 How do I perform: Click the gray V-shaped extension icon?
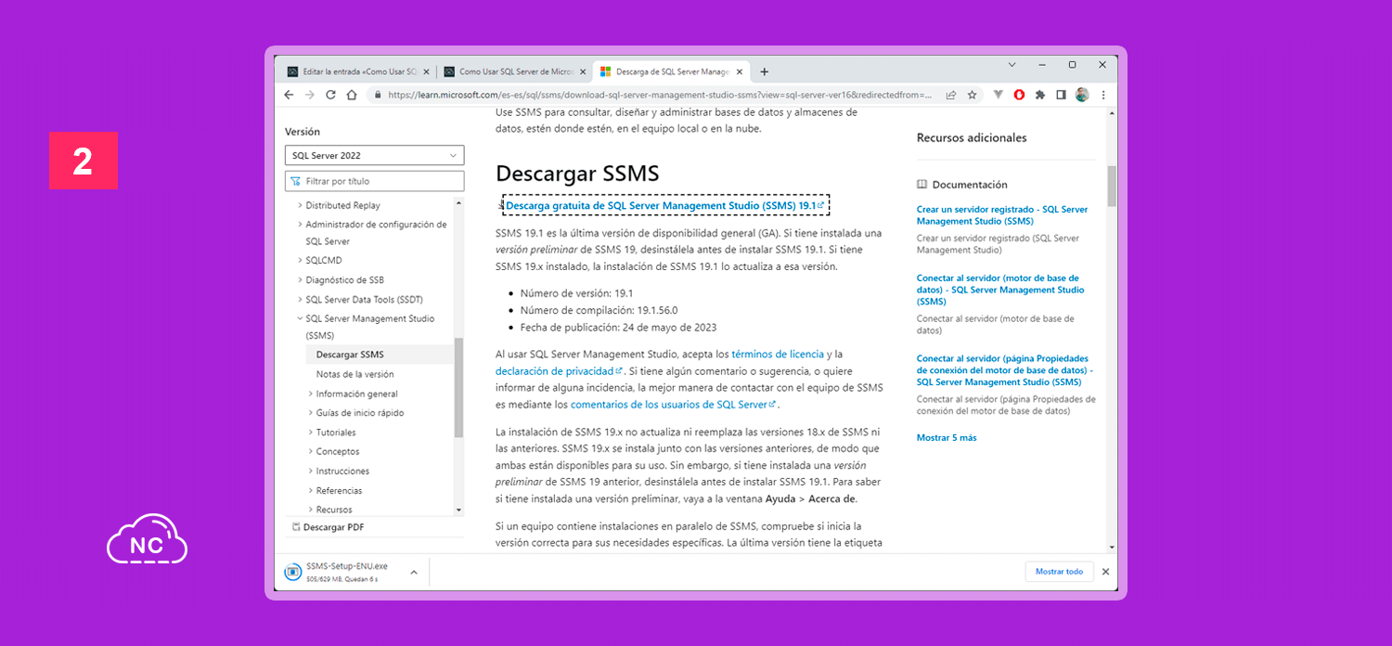[999, 95]
